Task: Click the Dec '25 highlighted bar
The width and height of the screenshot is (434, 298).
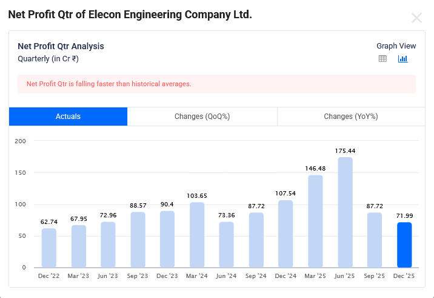Action: [x=404, y=245]
